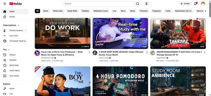Play the 4 HOUR POMODORO thumbnail
This screenshot has width=211, height=96.
(x=120, y=81)
